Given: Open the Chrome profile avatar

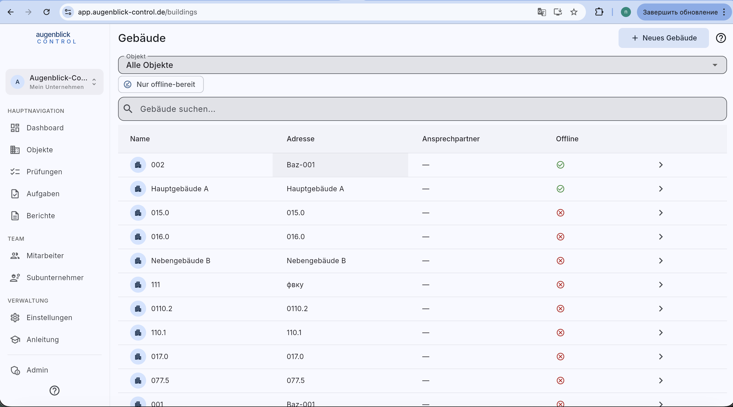Looking at the screenshot, I should [626, 12].
